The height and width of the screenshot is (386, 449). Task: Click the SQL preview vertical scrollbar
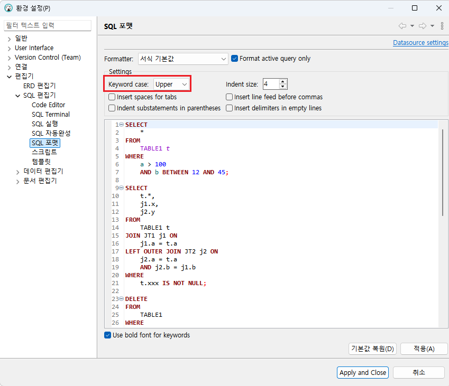(443, 173)
